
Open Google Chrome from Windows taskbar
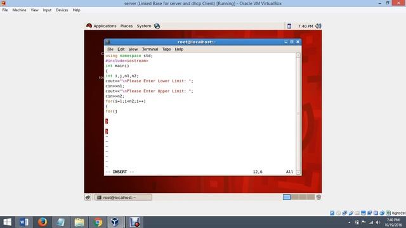click(98, 222)
